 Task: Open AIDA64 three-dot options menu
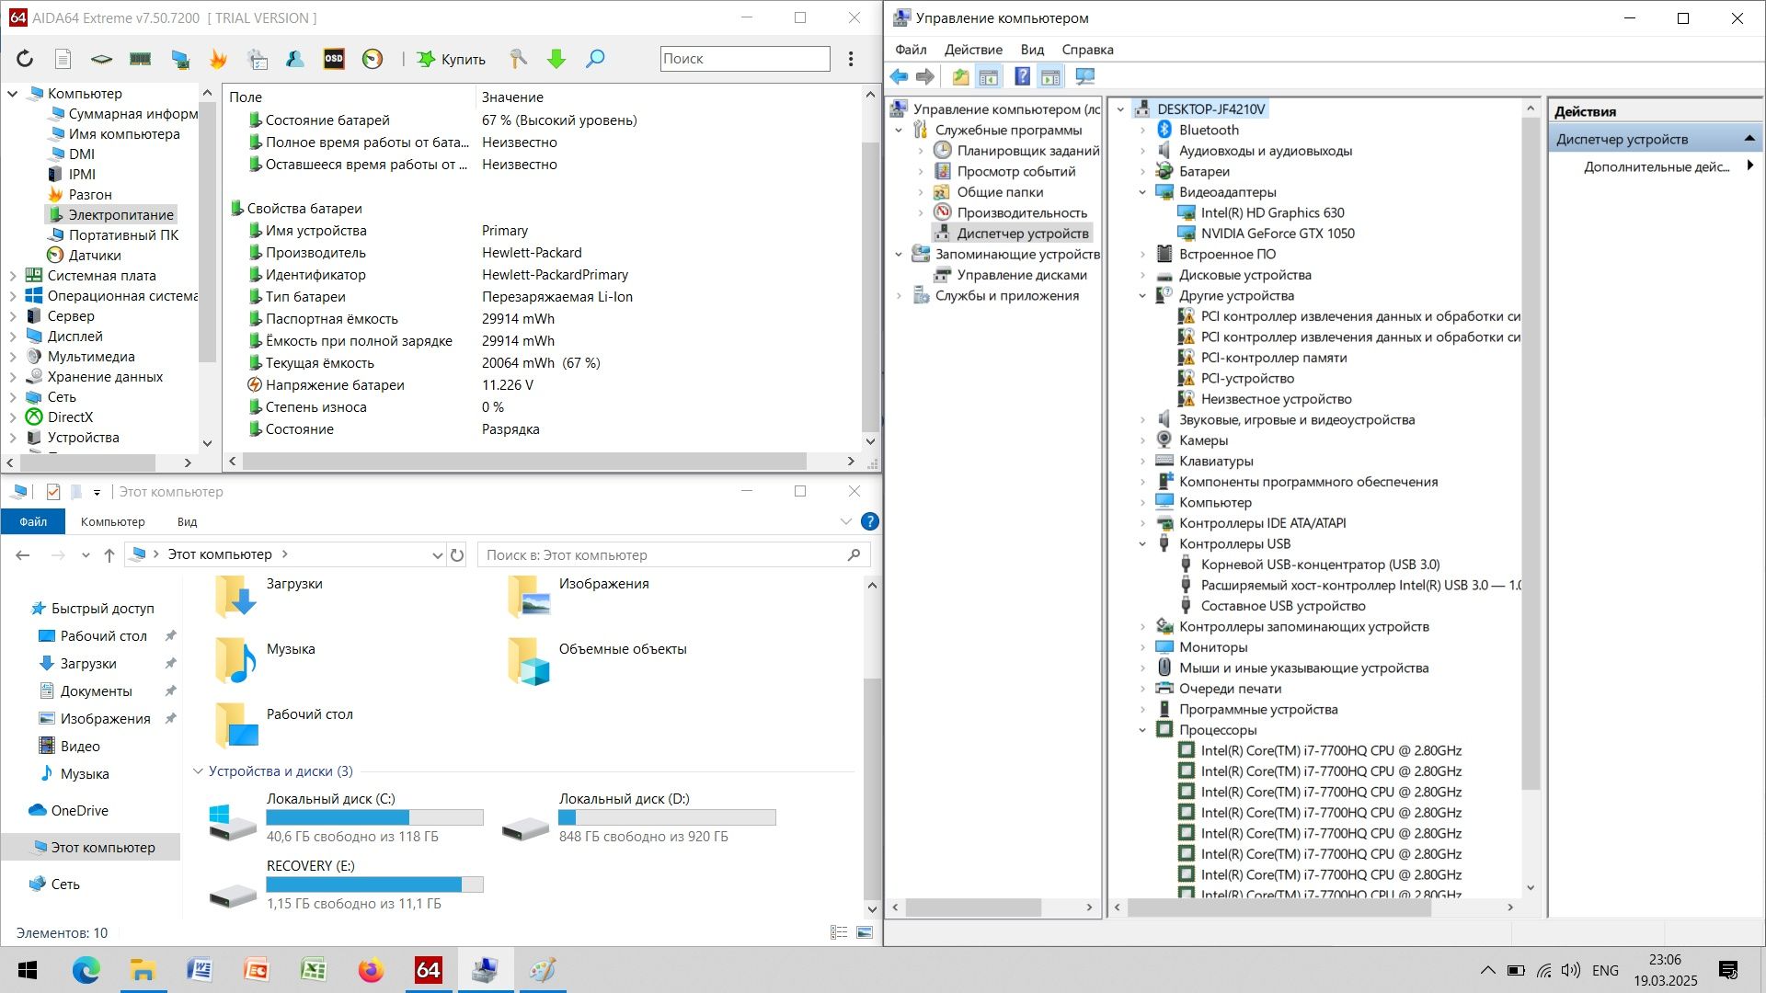coord(851,59)
